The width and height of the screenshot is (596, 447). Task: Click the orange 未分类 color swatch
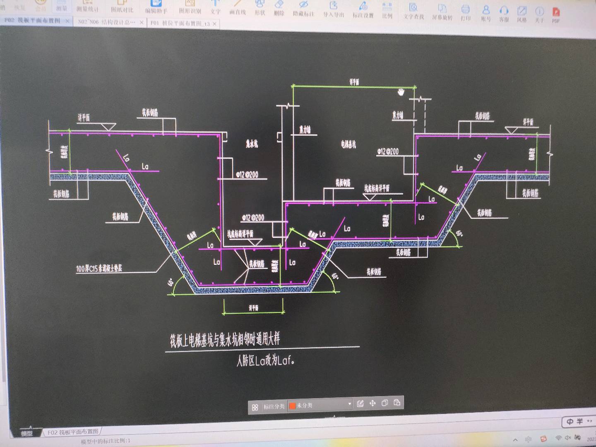[x=292, y=406]
